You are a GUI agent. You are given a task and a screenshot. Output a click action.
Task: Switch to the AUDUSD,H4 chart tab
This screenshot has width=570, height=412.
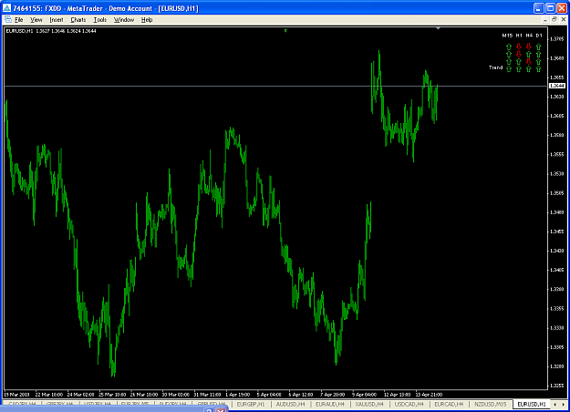(x=290, y=404)
